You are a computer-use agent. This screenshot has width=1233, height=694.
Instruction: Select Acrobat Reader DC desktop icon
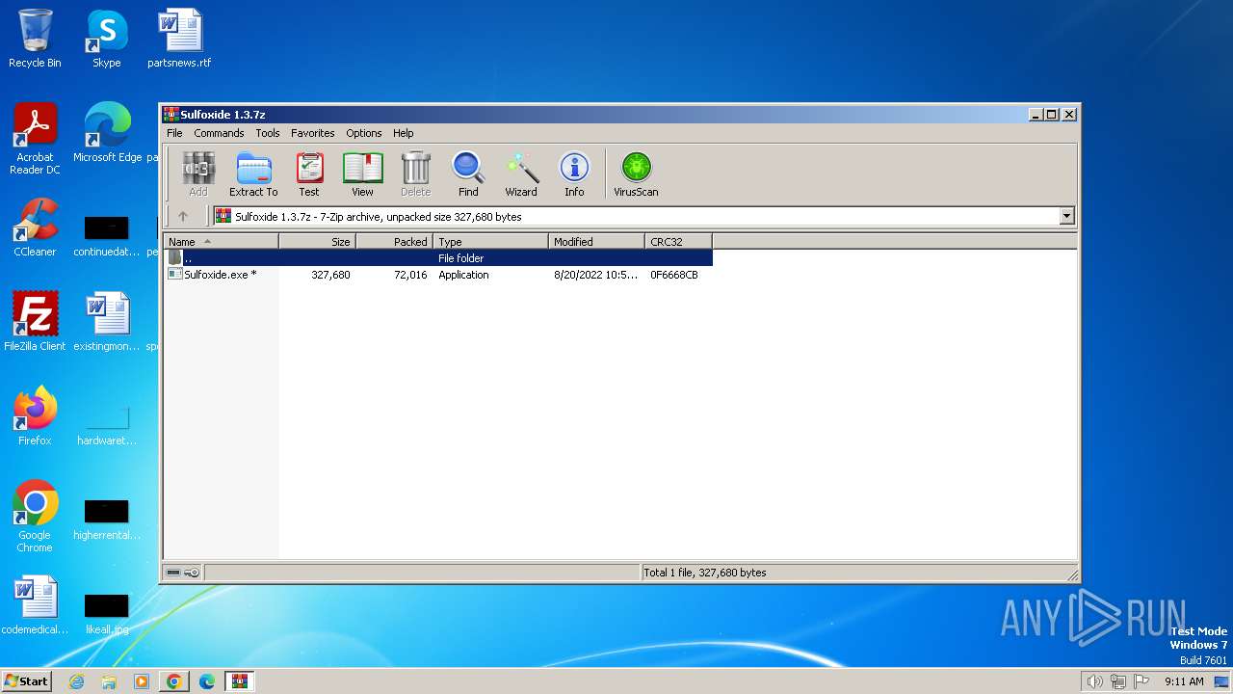(35, 139)
